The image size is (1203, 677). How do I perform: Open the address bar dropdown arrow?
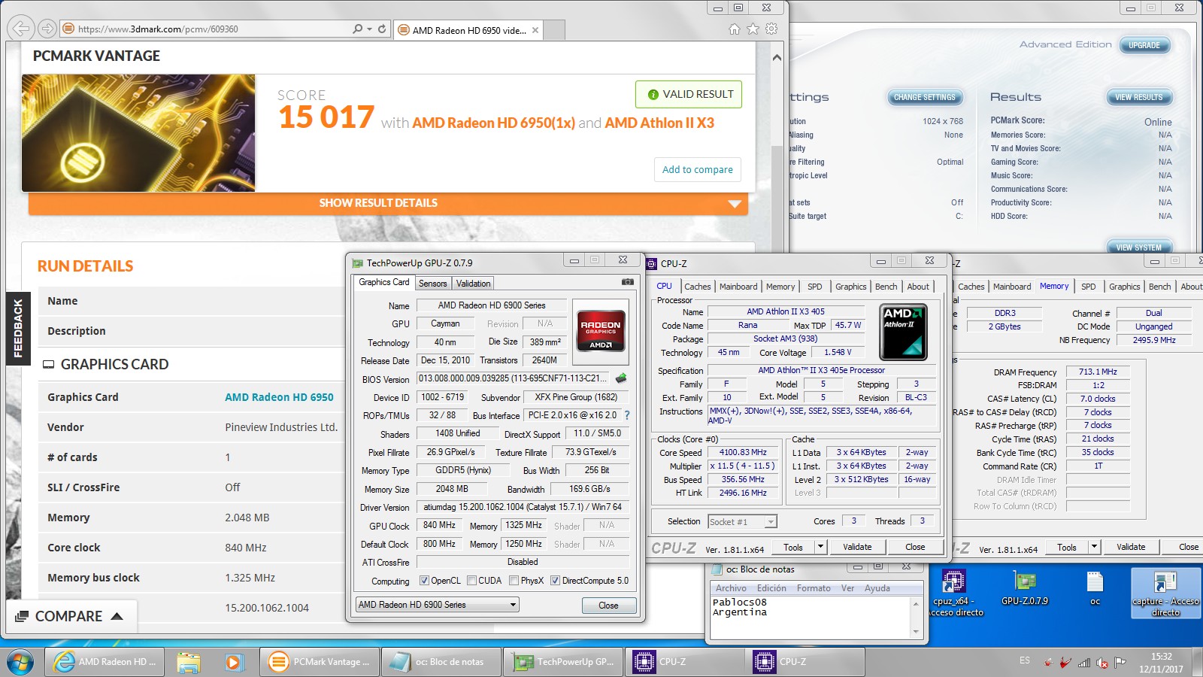(x=369, y=29)
